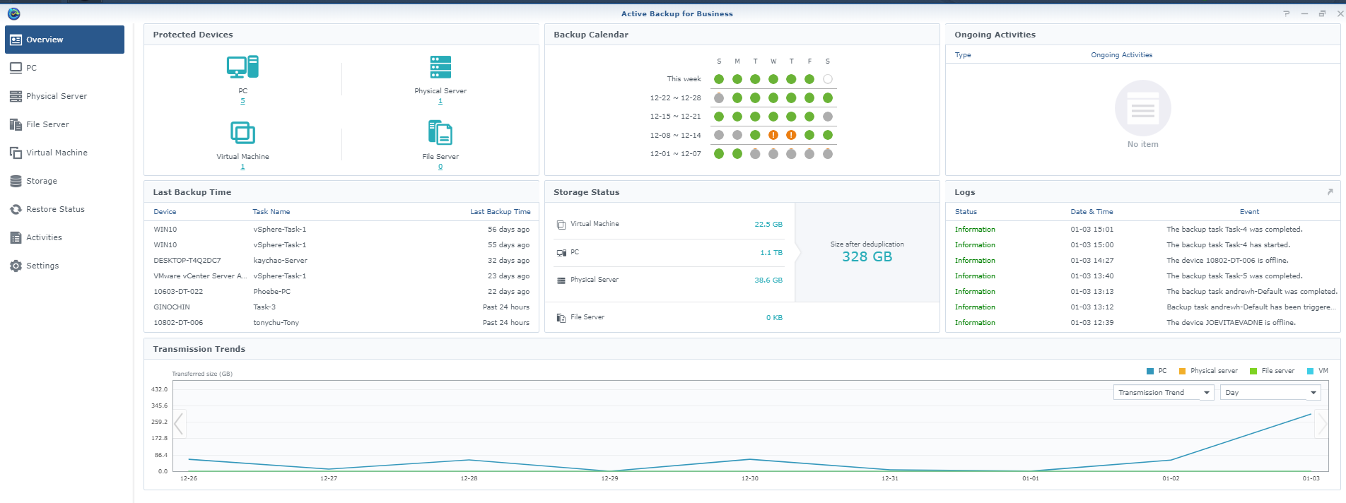
Task: Click Virtual Machine icon in Storage Status
Action: click(x=561, y=225)
